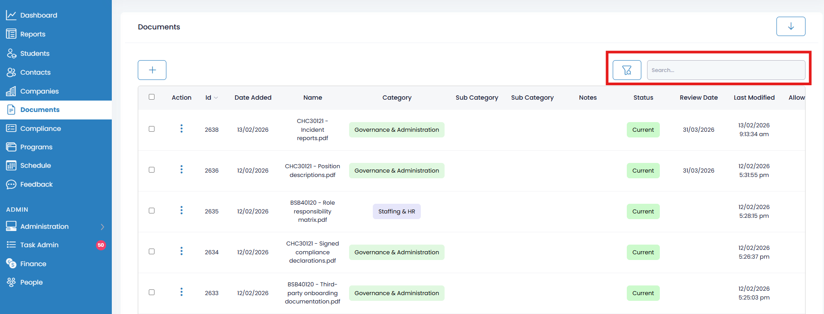Click the download arrow icon button
The width and height of the screenshot is (824, 314).
791,26
